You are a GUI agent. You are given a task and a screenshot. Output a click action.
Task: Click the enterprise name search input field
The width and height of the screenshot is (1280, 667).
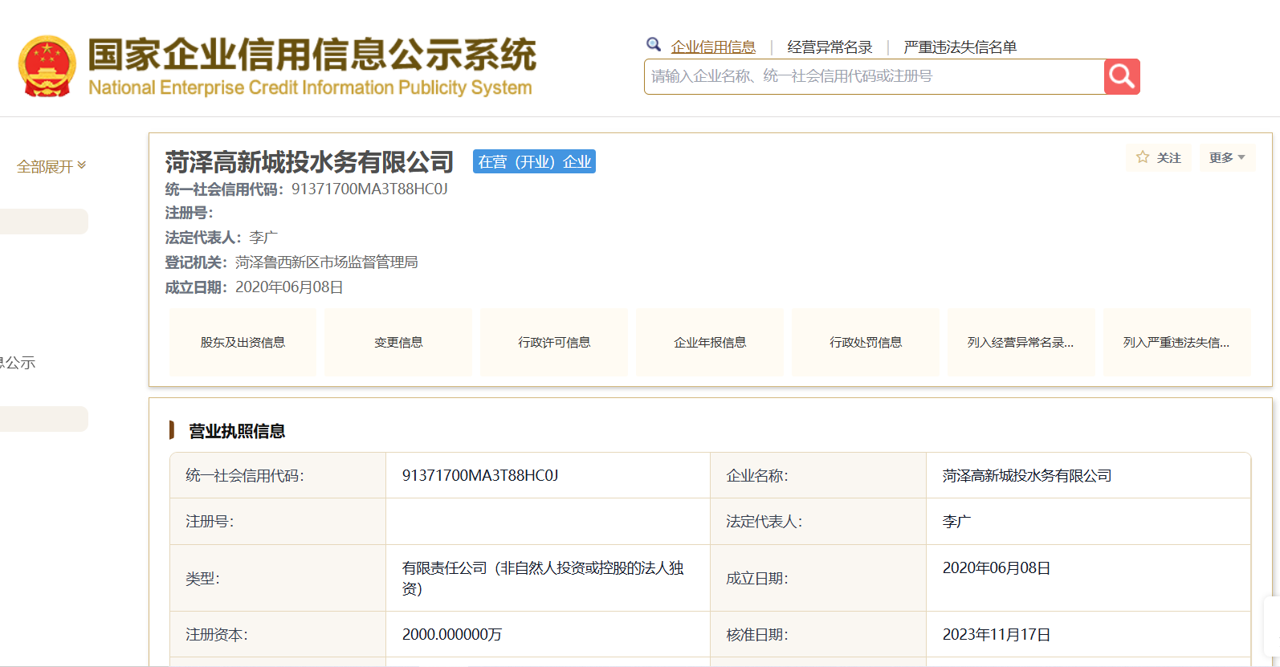[874, 77]
